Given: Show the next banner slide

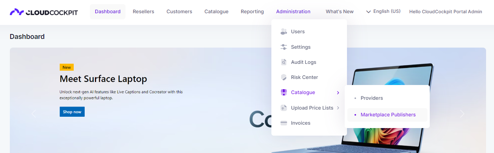Looking at the screenshot, I should point(462,113).
